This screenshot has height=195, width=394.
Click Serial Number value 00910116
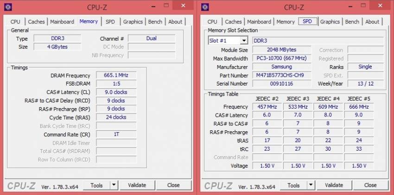click(x=281, y=84)
